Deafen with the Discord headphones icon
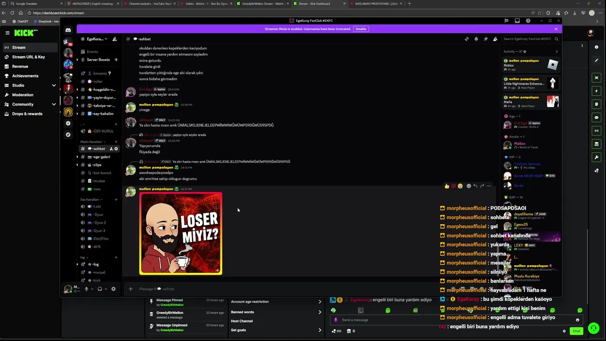 coord(99,289)
